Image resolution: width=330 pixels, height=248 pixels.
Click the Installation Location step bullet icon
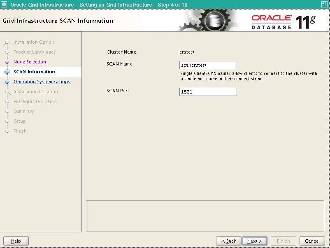[7, 92]
